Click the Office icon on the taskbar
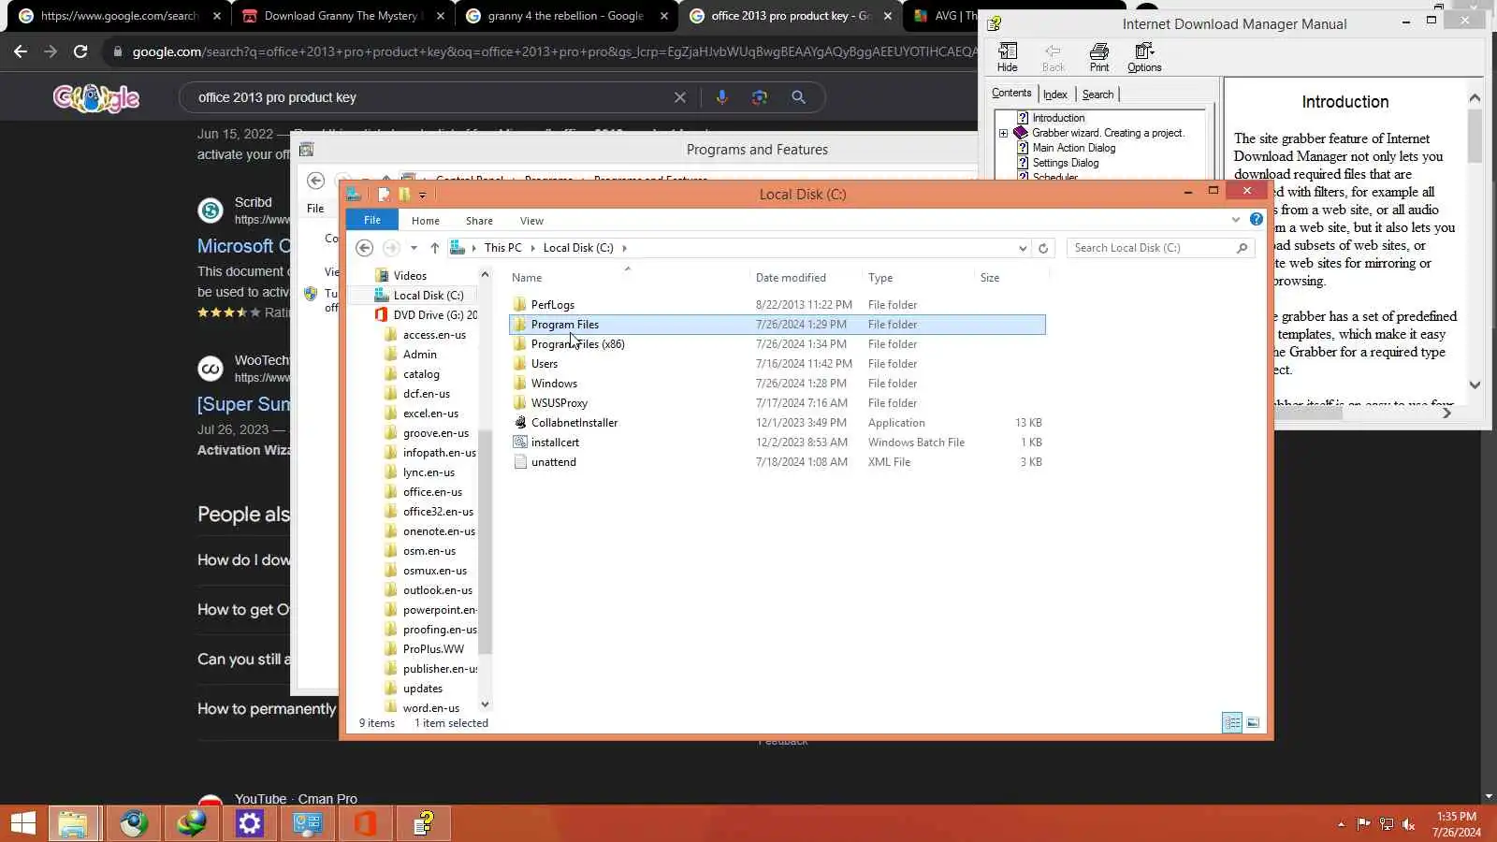 click(x=365, y=823)
